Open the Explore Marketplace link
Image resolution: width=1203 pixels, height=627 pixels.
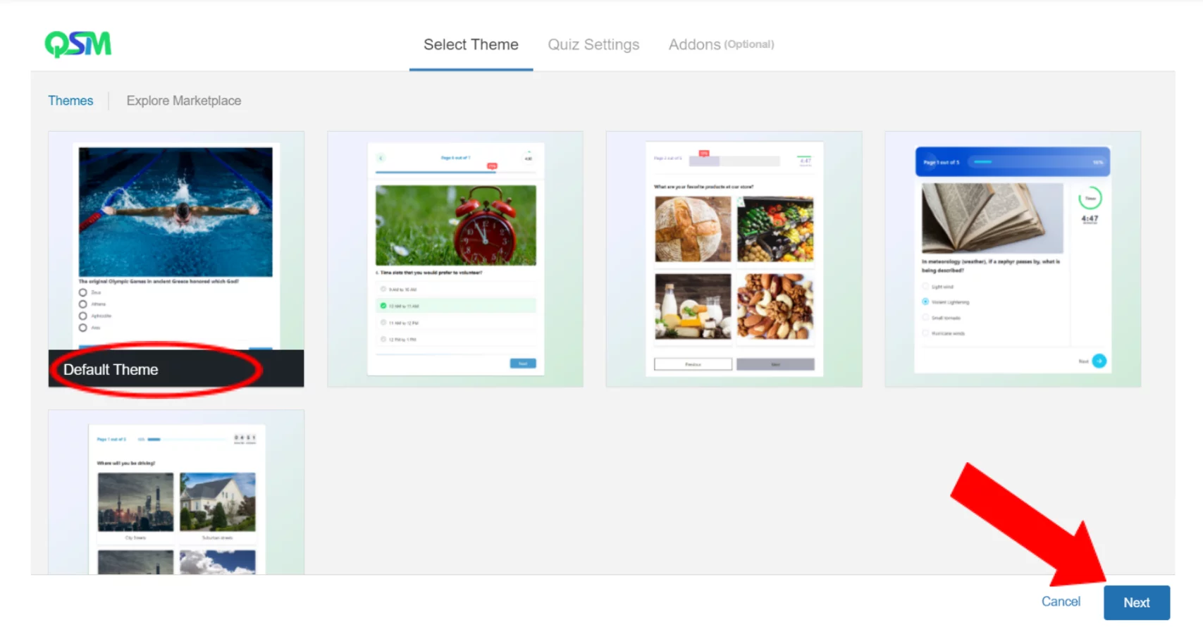click(183, 101)
